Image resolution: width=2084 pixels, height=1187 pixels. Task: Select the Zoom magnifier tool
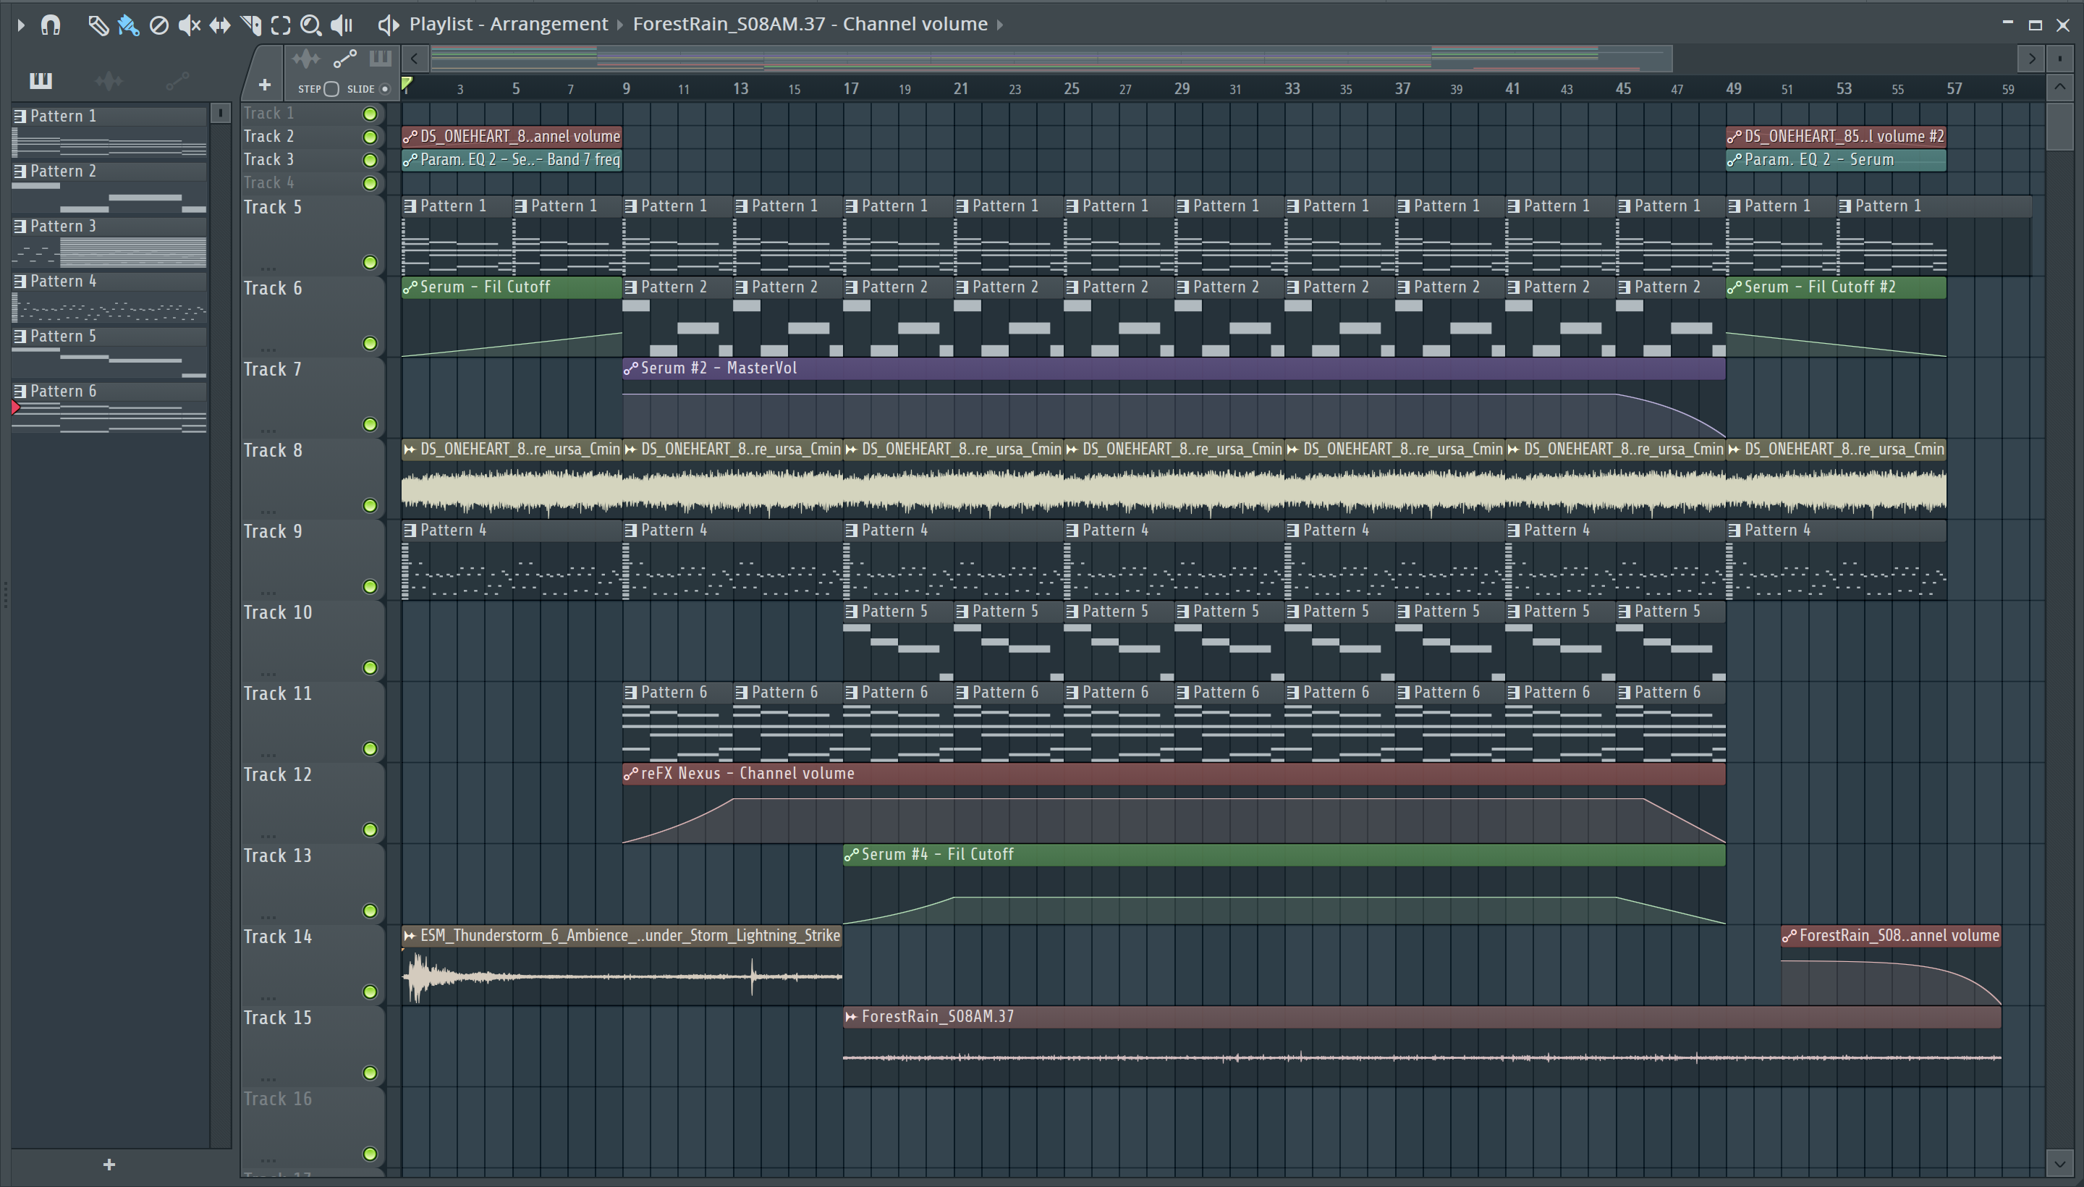310,25
